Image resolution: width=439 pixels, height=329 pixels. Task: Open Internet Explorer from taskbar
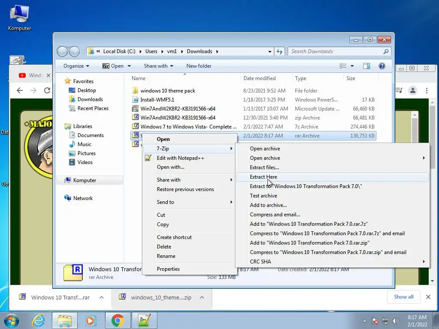(38, 320)
